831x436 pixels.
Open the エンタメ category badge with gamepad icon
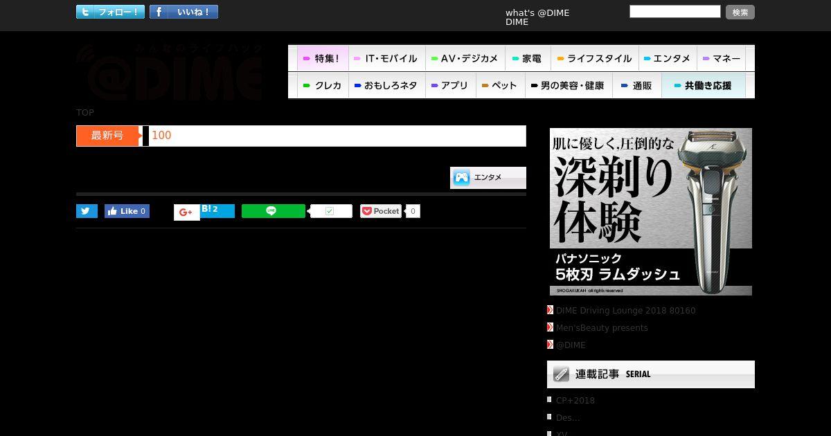coord(488,178)
